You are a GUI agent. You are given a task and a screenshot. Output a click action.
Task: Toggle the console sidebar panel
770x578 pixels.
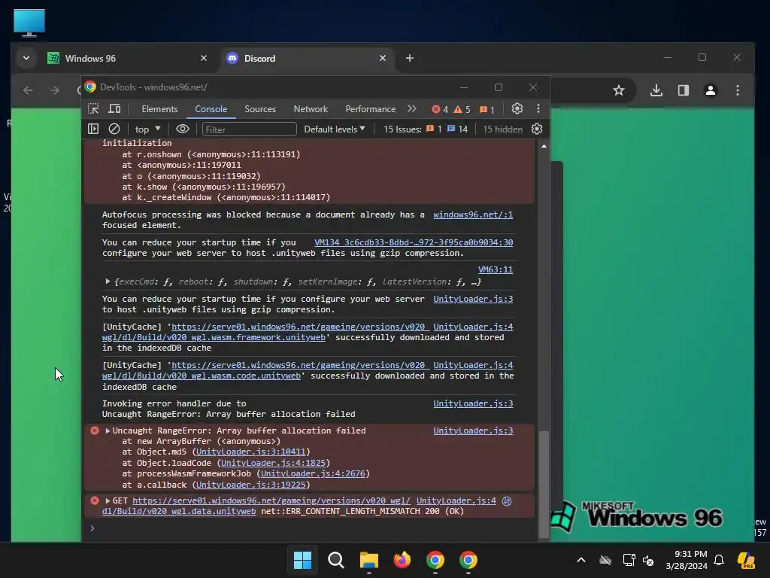coord(93,129)
